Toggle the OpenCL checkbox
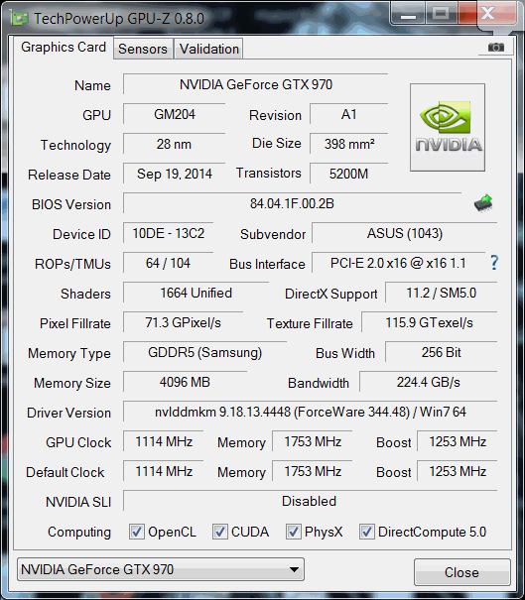 click(x=137, y=532)
